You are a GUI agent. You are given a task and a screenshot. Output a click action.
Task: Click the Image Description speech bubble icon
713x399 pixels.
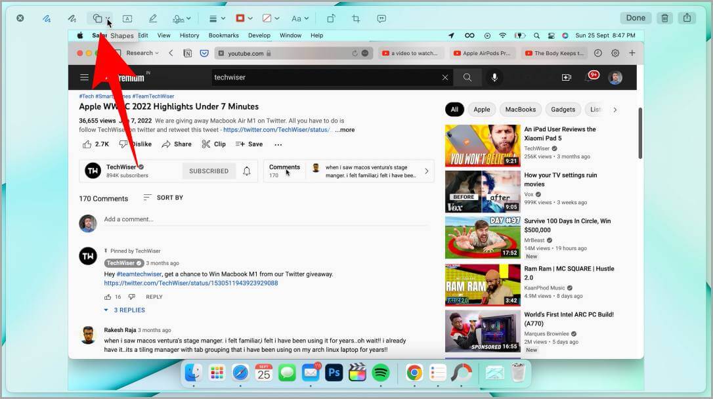381,18
